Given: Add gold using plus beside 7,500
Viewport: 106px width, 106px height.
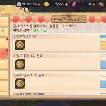Looking at the screenshot, I should tap(67, 4).
